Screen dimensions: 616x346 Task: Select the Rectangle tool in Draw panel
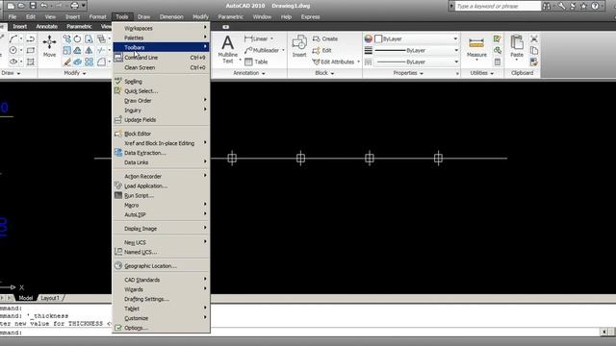tap(30, 50)
